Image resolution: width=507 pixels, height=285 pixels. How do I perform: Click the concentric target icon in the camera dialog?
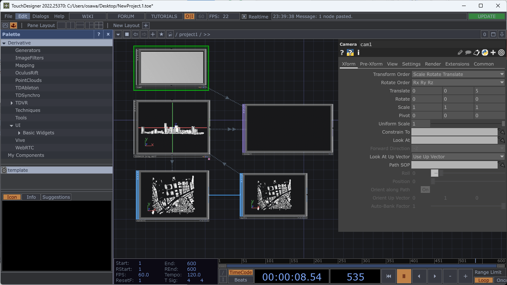click(x=501, y=52)
